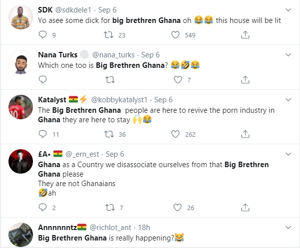Viewport: 300px width, 248px height.
Task: Open the Sep 6 timestamp on Nana Turks' tweet
Action: point(150,54)
